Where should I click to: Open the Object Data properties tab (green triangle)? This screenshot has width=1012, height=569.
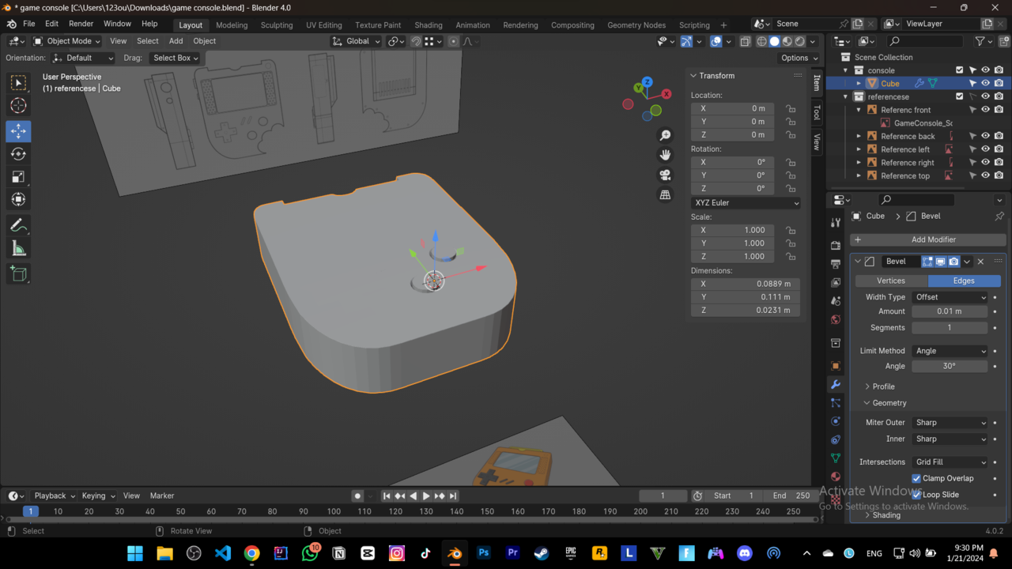click(x=836, y=458)
